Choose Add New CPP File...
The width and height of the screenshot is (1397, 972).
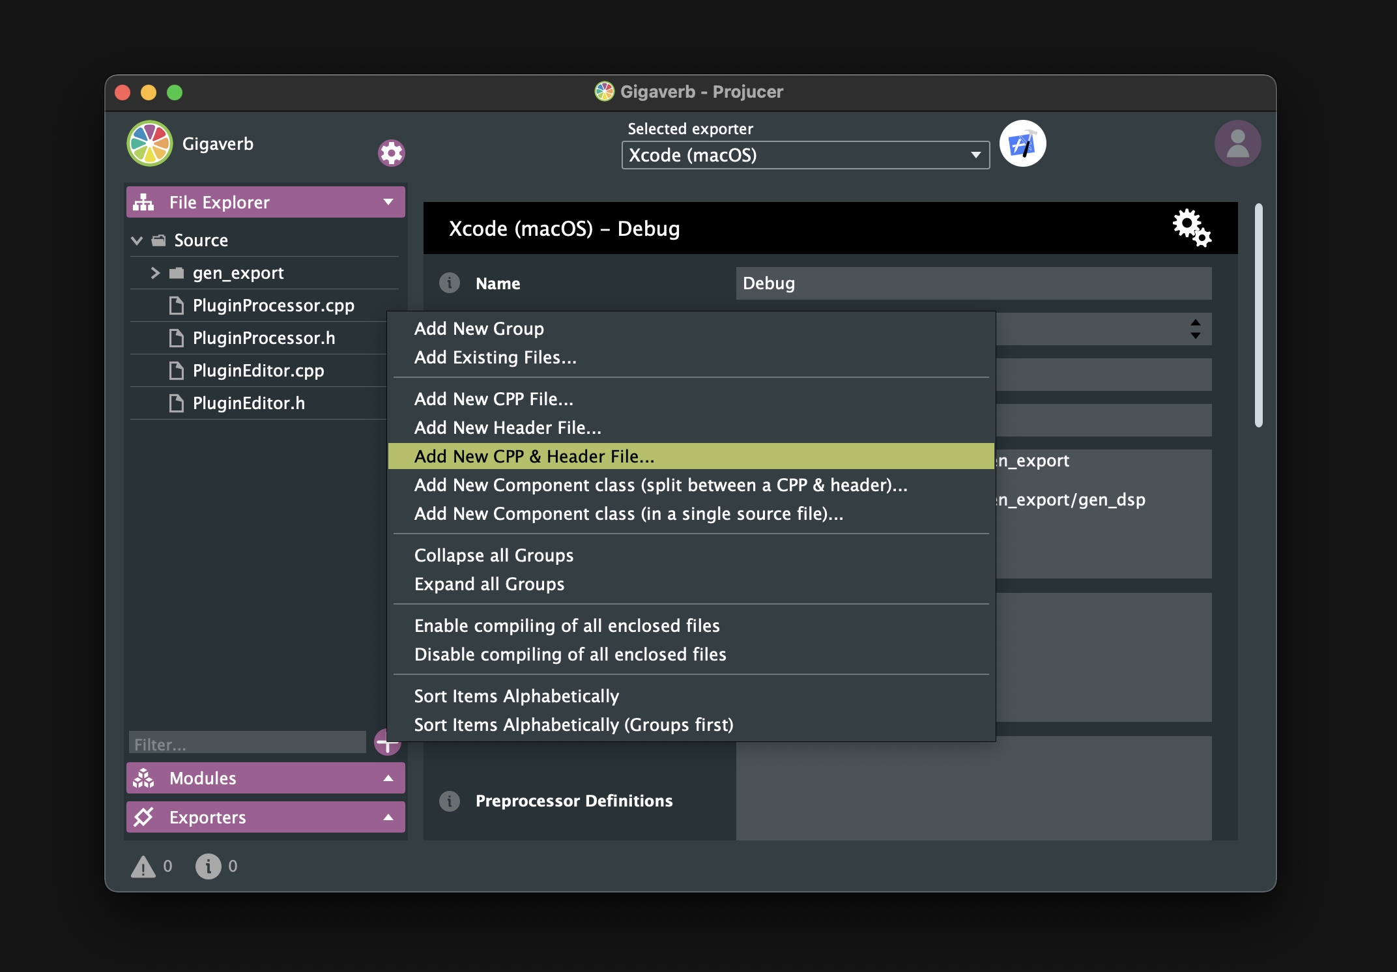tap(691, 399)
